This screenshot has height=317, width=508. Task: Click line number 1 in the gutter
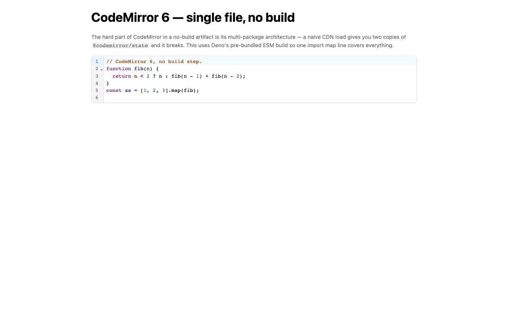(96, 61)
